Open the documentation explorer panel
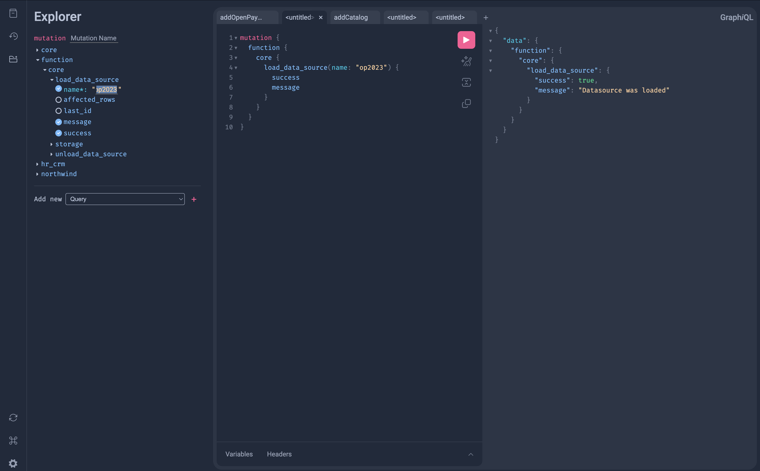 13,13
